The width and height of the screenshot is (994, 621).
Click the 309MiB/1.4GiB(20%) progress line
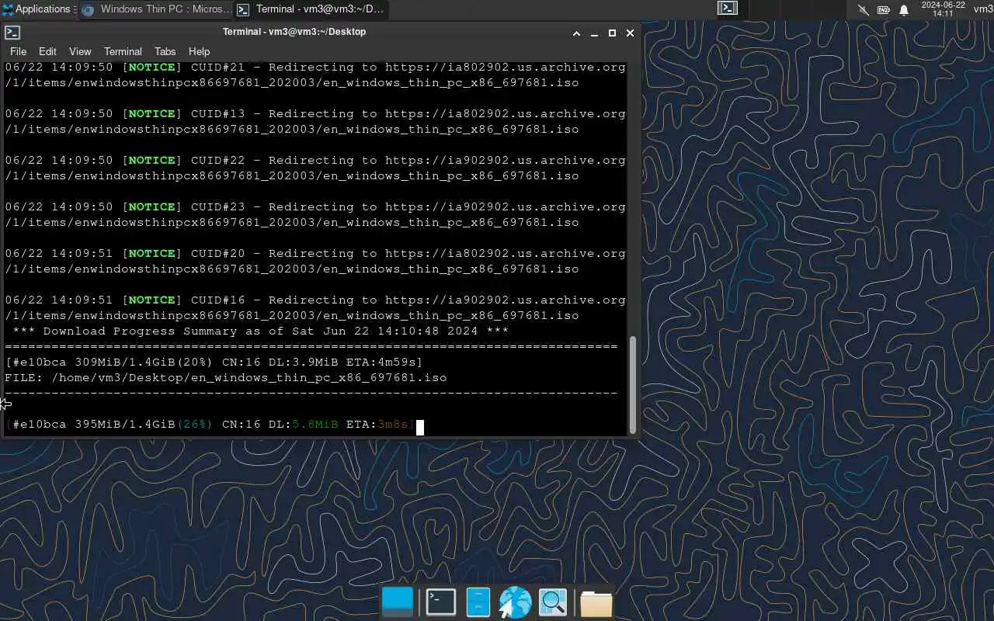(214, 363)
